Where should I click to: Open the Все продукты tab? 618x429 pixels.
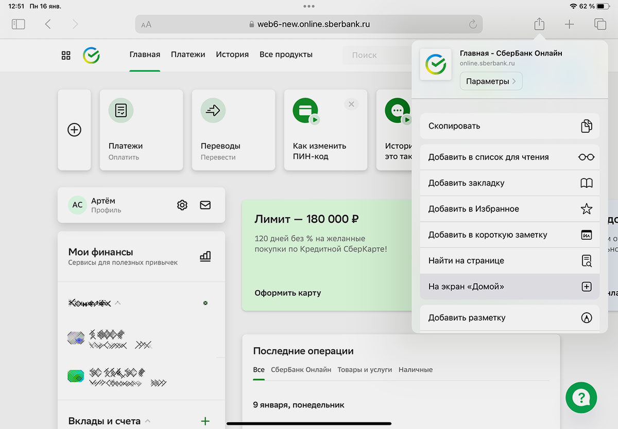click(x=286, y=55)
